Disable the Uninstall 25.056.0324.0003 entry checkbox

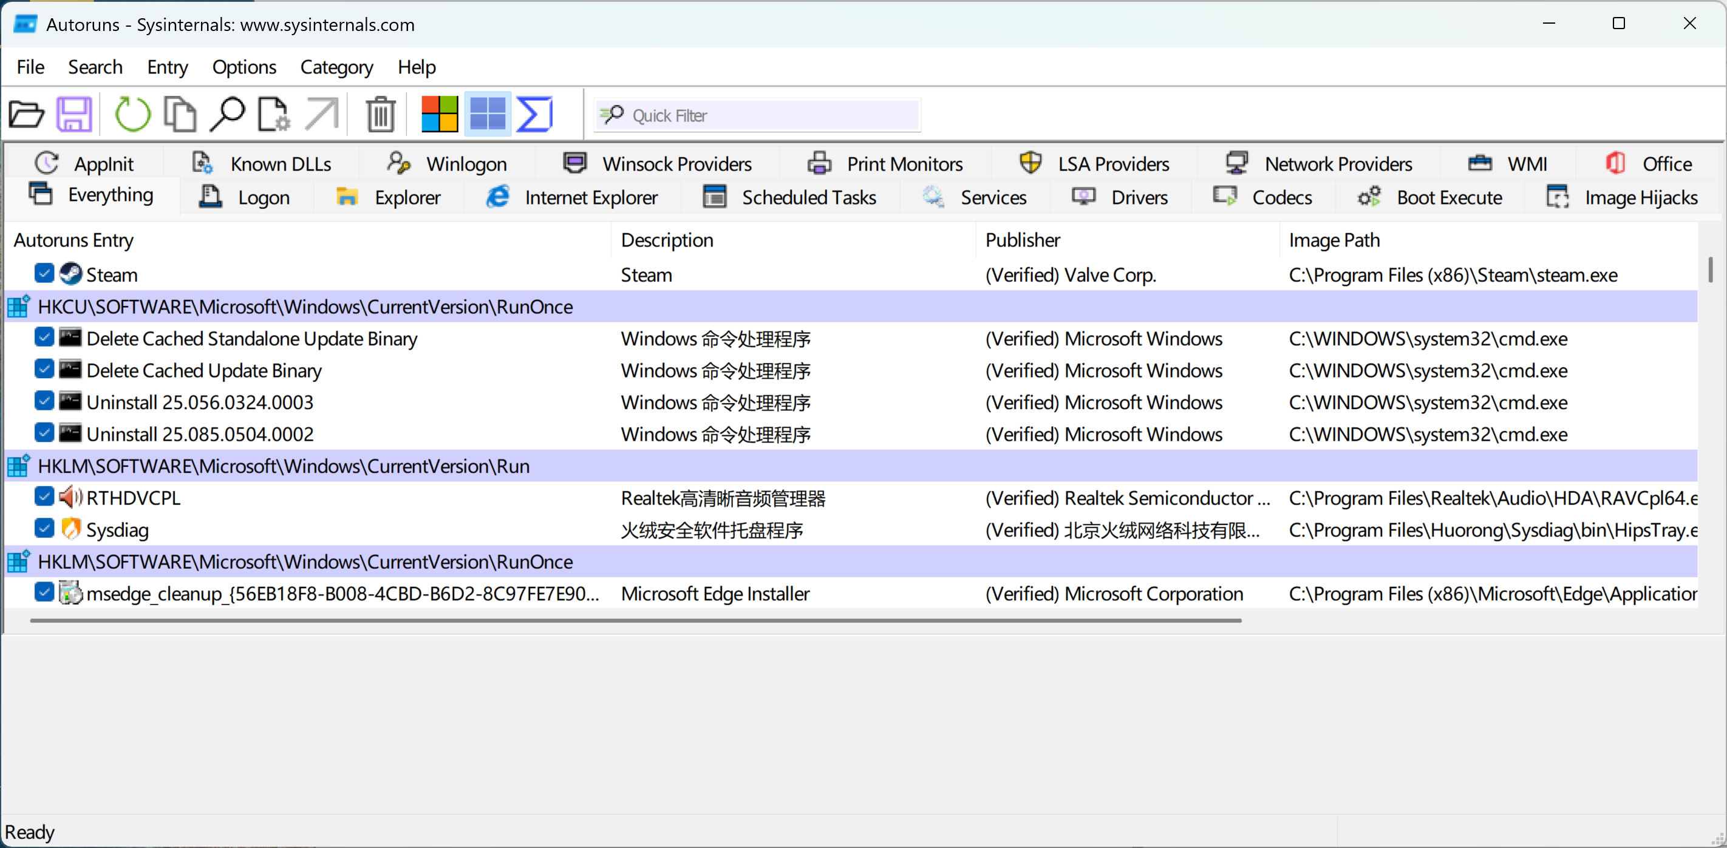coord(44,401)
